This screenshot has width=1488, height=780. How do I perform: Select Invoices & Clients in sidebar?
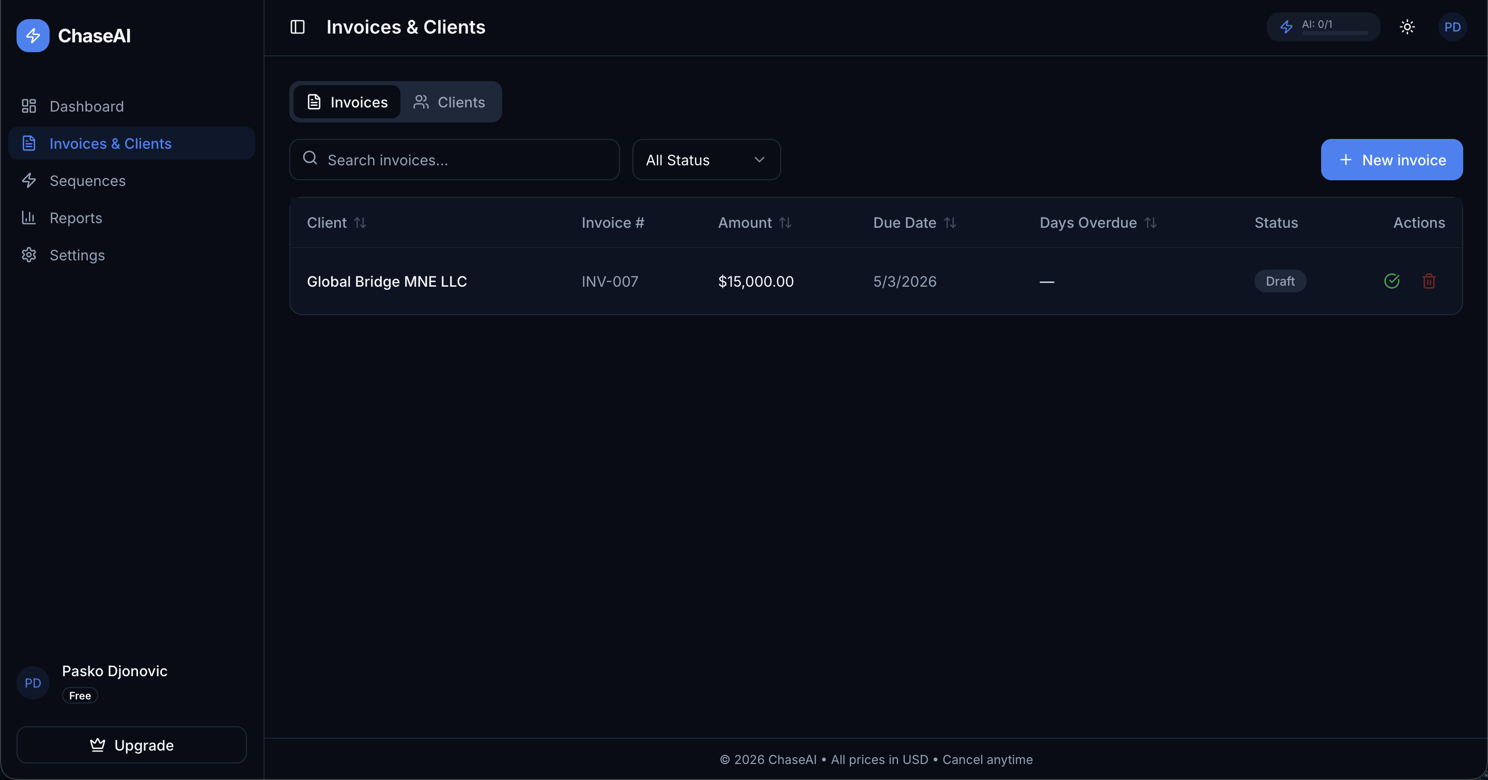tap(132, 143)
